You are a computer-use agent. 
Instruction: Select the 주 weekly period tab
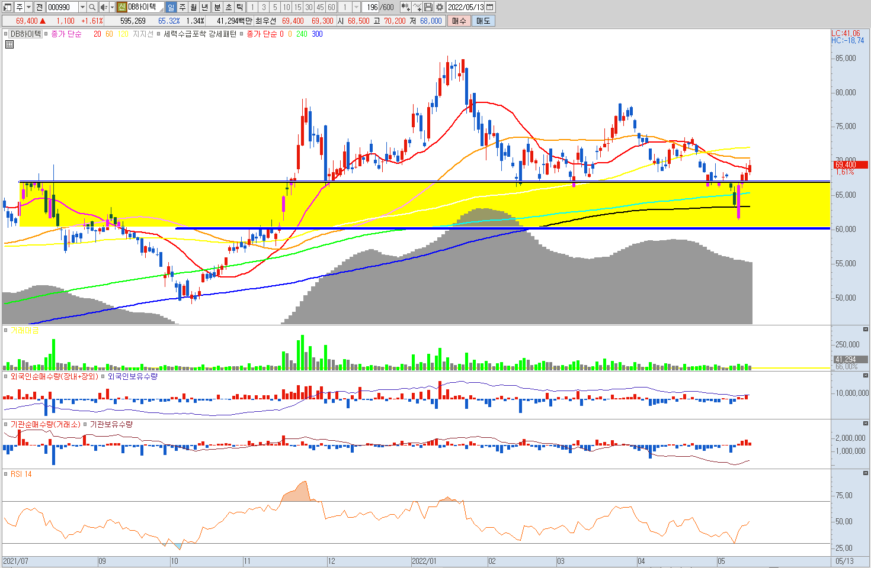pos(182,7)
